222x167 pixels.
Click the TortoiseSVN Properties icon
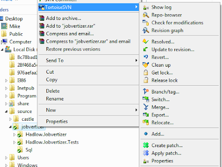click(146, 161)
